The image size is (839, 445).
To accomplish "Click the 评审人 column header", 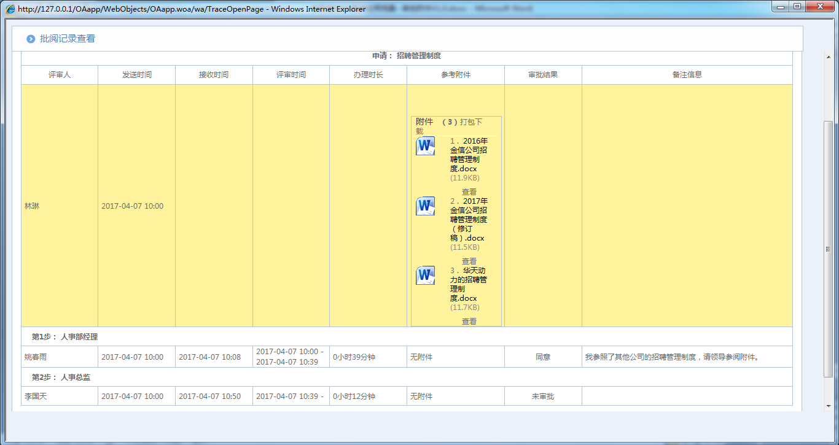I will (x=60, y=75).
